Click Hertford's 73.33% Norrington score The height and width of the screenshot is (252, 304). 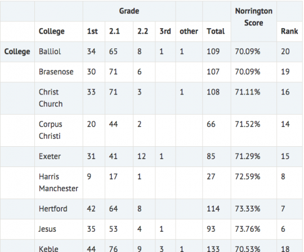[x=248, y=209]
